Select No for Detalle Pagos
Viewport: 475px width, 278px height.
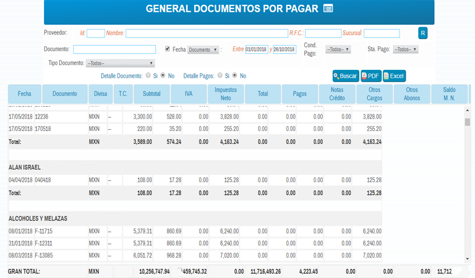235,75
